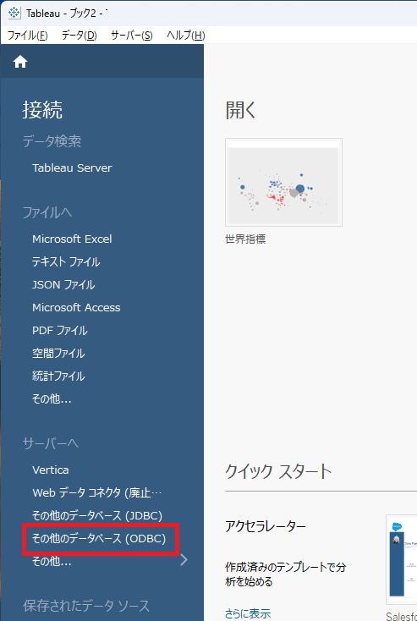The image size is (417, 621).
Task: Choose 空間ファイル connection
Action: [x=58, y=354]
